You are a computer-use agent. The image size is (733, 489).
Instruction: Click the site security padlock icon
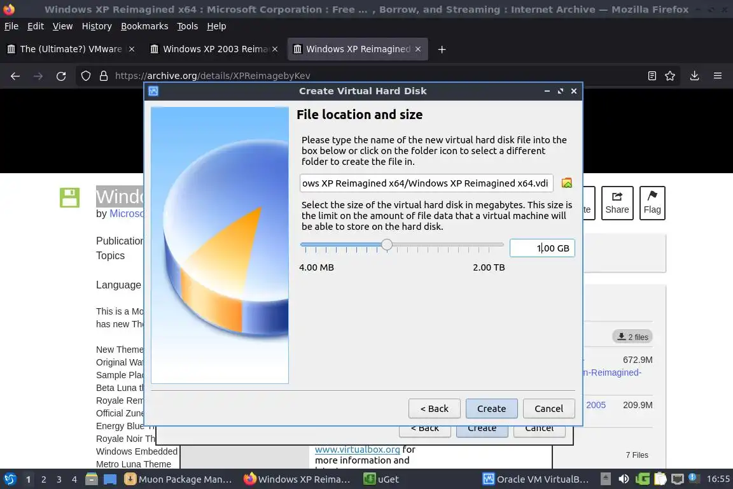[x=104, y=76]
